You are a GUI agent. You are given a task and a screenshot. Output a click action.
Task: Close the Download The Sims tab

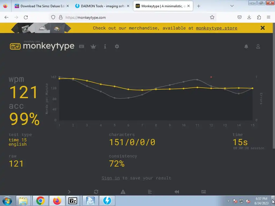click(x=68, y=6)
